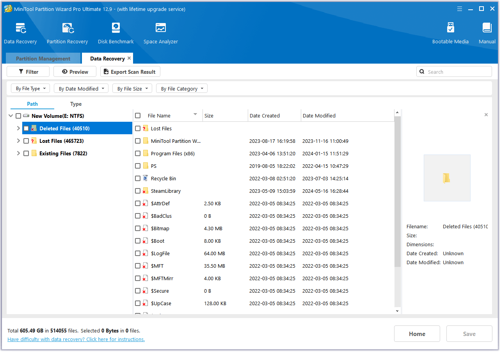Click the $Bitmap deleted file icon

pyautogui.click(x=145, y=228)
